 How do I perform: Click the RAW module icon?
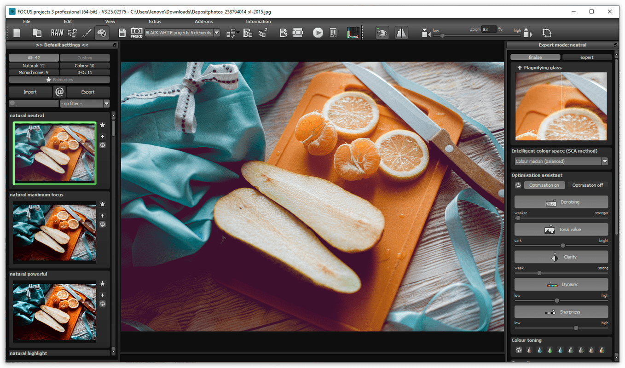click(57, 33)
